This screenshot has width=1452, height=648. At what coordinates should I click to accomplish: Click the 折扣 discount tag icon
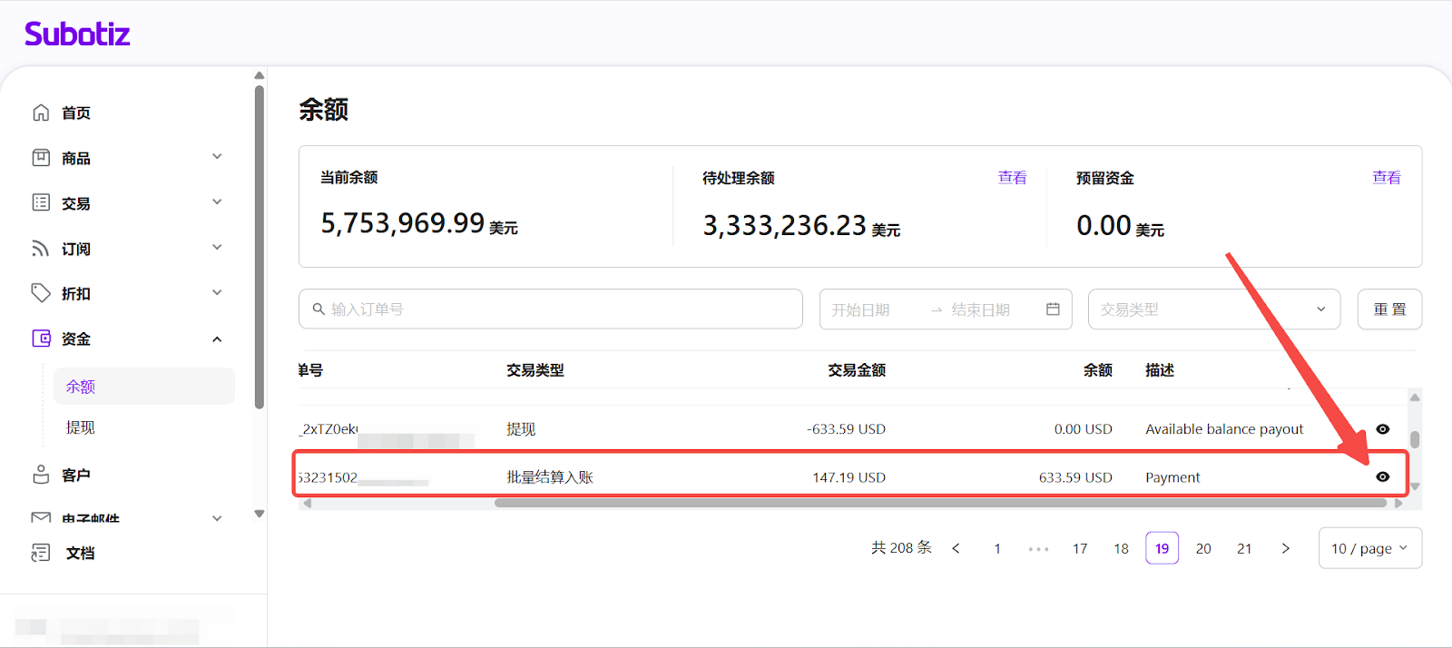[41, 293]
